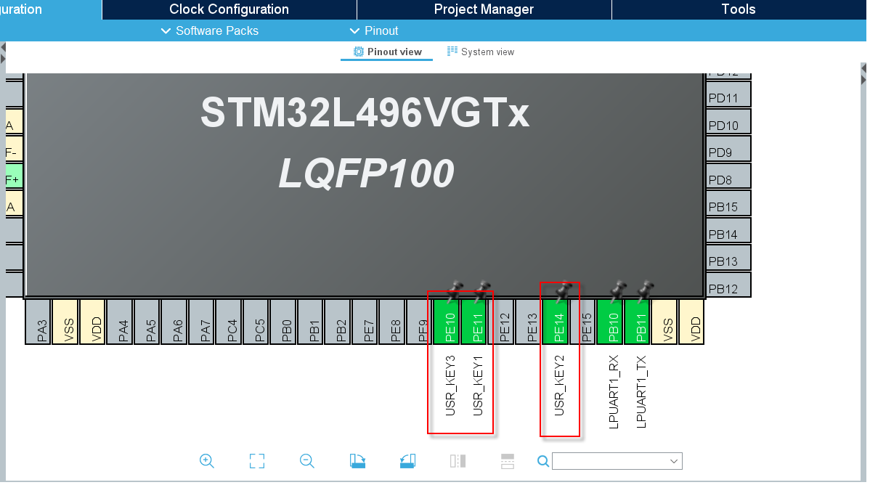Click the fit-to-screen frame icon
Viewport: 870px width, 485px height.
[x=257, y=461]
